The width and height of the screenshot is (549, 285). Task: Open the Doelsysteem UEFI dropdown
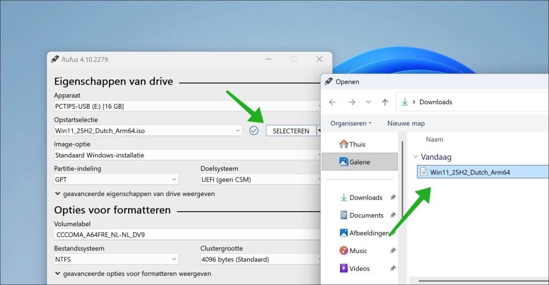pyautogui.click(x=260, y=180)
